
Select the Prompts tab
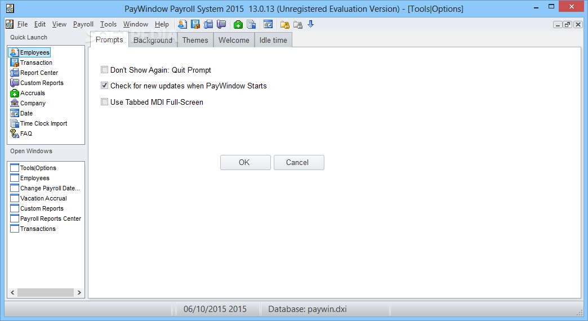(109, 40)
